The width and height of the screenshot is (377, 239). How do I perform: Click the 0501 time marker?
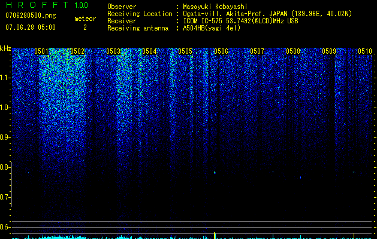pos(41,51)
